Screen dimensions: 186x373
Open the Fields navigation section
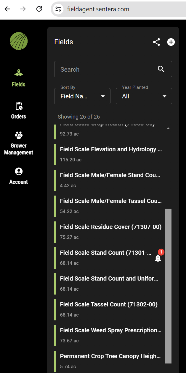pos(19,78)
